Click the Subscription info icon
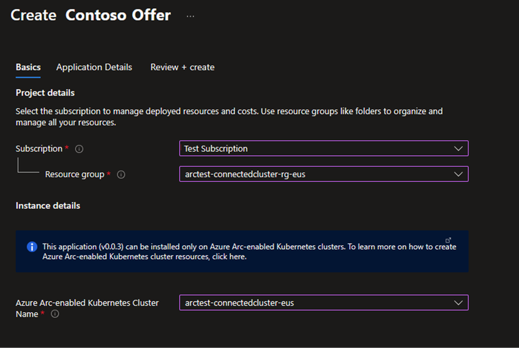This screenshot has height=348, width=519. [79, 149]
